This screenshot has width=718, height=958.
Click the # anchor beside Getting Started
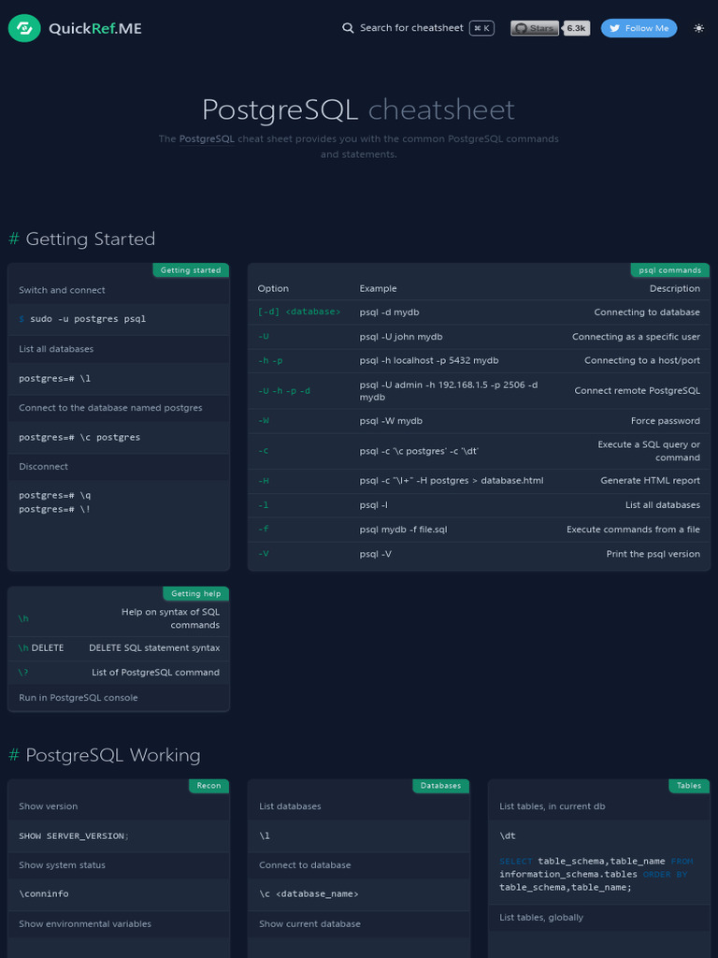coord(13,239)
